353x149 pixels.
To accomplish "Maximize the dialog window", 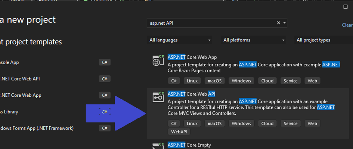I will tap(346, 7).
